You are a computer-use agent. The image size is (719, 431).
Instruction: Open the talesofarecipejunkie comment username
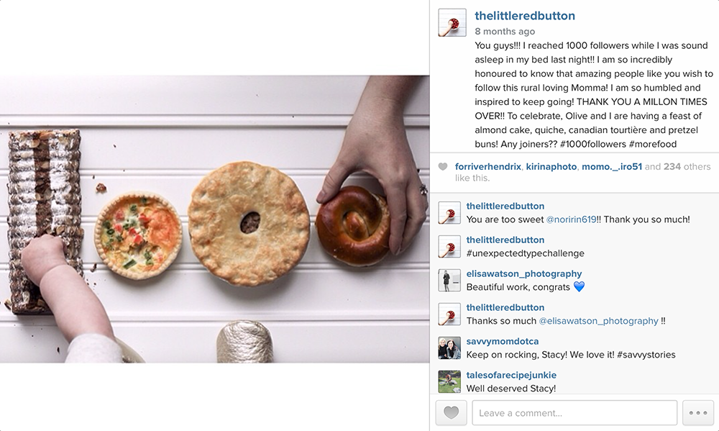(511, 375)
